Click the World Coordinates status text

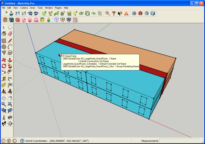coord(57,141)
